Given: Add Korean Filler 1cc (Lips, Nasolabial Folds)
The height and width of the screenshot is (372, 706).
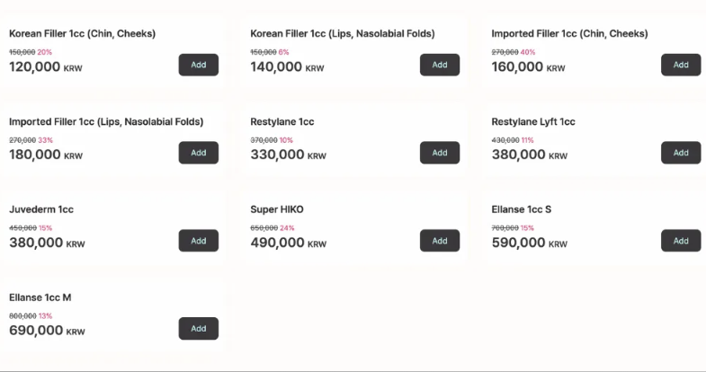Looking at the screenshot, I should pos(439,65).
